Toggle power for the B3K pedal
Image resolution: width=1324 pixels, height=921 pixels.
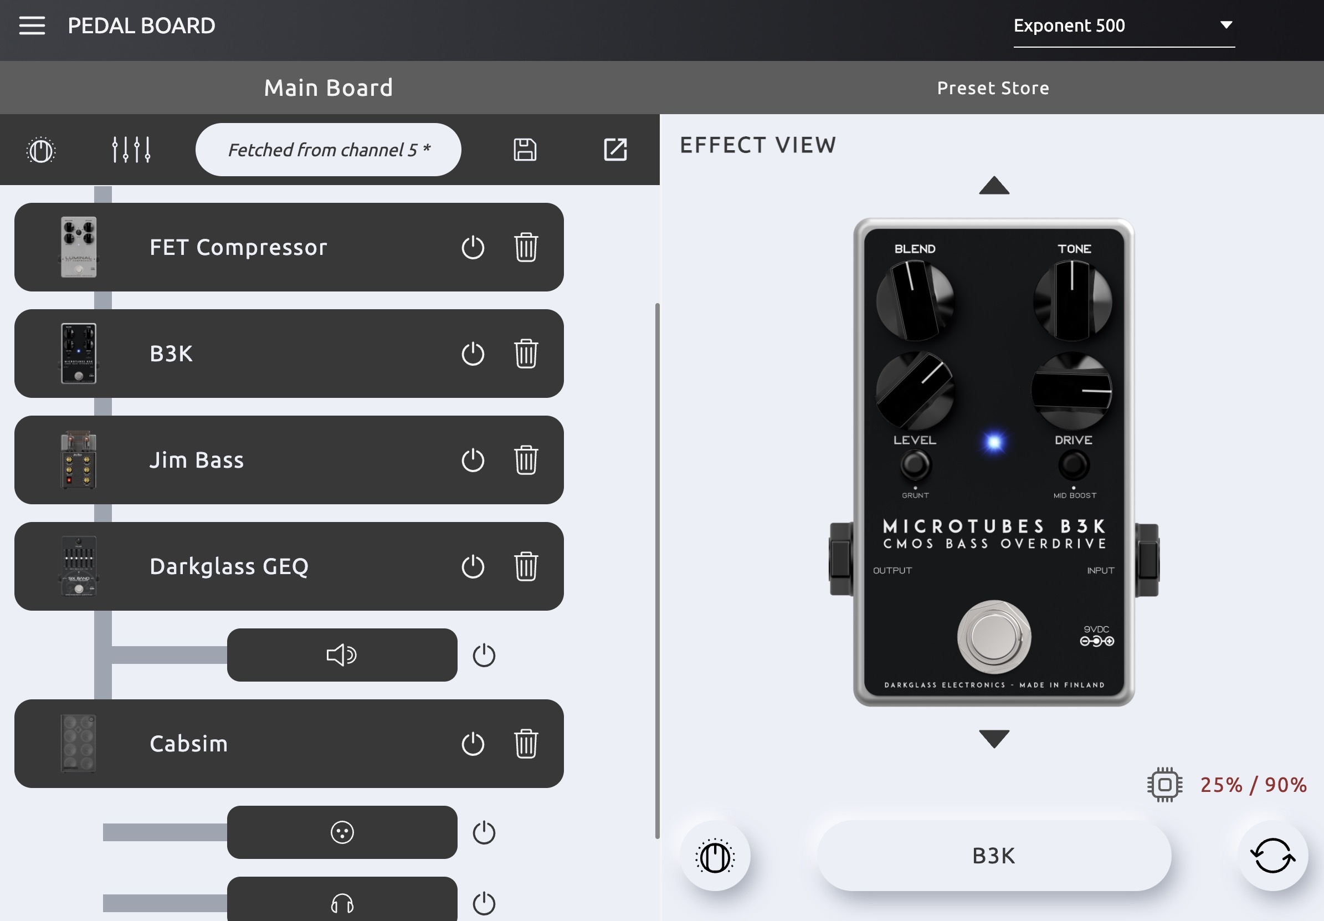pyautogui.click(x=473, y=354)
